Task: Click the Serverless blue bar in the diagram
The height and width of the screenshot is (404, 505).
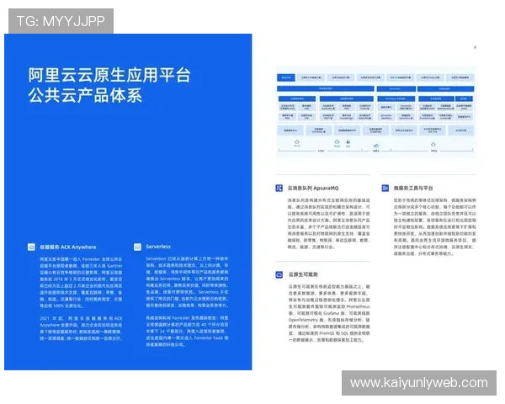Action: [396, 88]
